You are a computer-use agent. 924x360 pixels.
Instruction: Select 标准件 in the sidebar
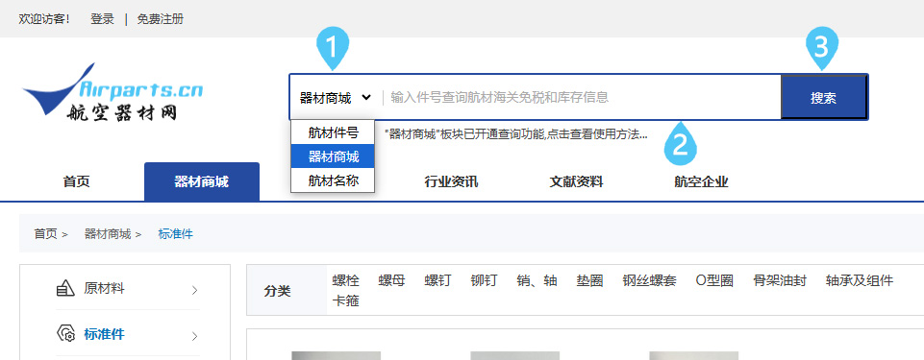click(x=104, y=334)
